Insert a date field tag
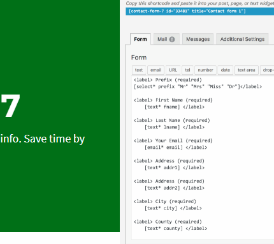 [x=226, y=70]
